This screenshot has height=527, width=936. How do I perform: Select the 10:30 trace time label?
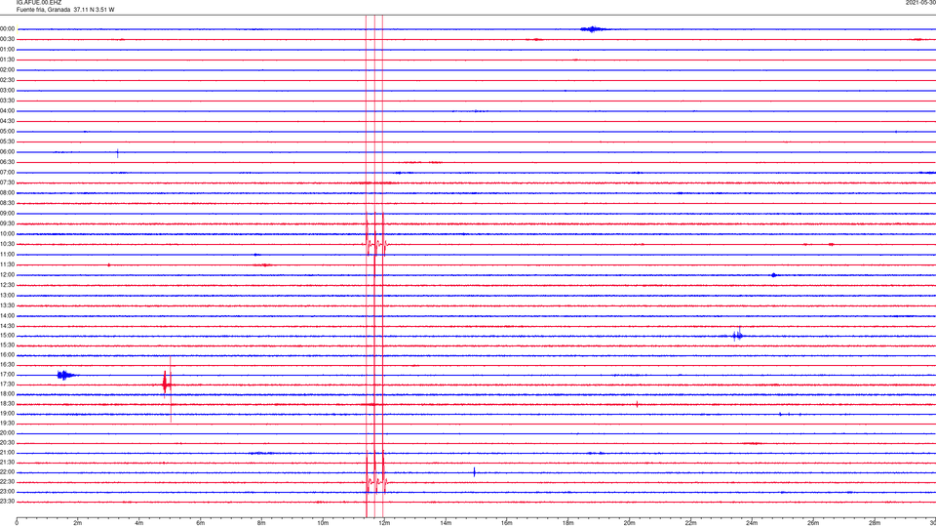(x=7, y=244)
